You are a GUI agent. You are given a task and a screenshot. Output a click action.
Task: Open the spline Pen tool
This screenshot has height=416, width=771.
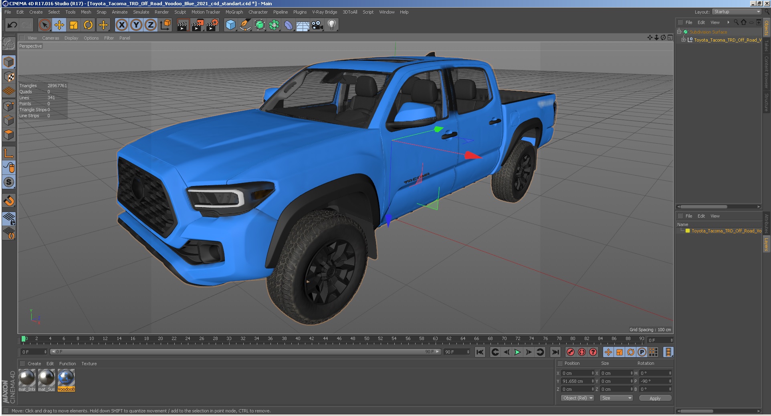(x=245, y=25)
